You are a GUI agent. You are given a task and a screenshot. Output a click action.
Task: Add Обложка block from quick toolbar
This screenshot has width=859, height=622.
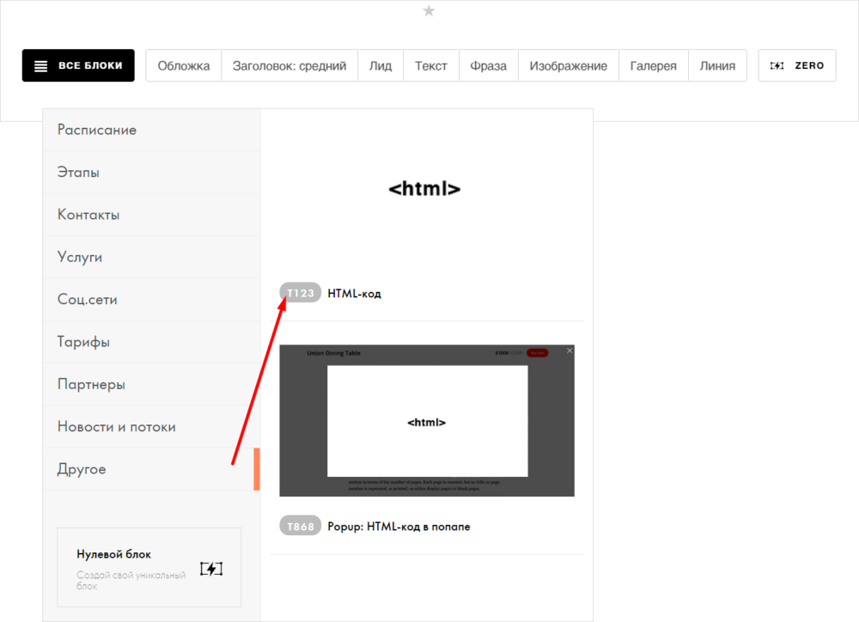coord(184,65)
